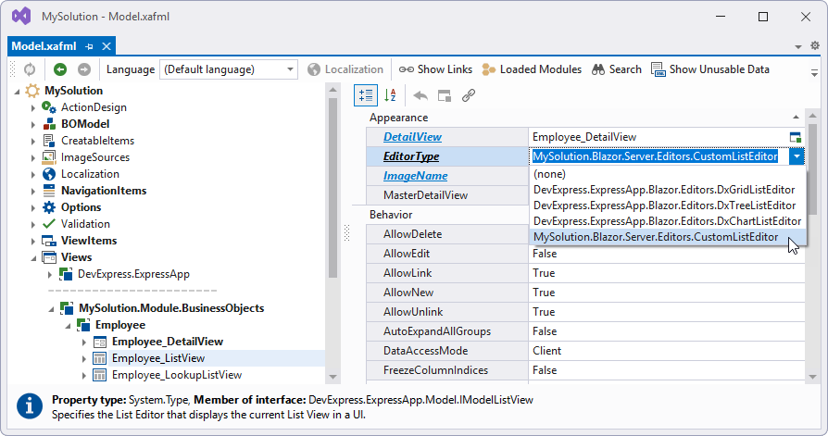Click navigate icon beside Employee_DetailView value

pyautogui.click(x=796, y=137)
